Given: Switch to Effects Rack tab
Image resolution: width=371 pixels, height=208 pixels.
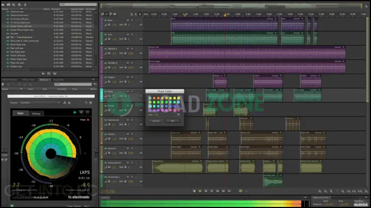Looking at the screenshot, I should point(28,80).
